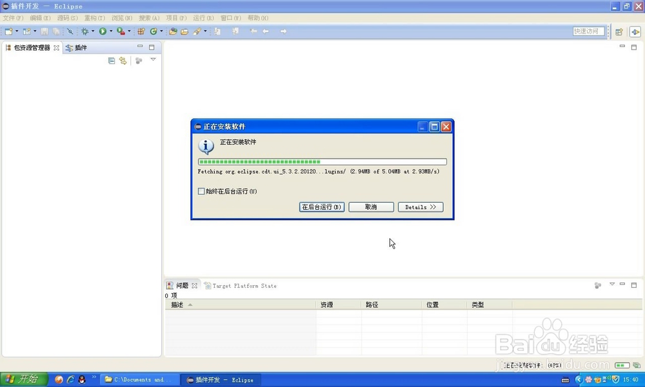Click the status bar progress indicator
This screenshot has width=645, height=387.
(x=622, y=365)
